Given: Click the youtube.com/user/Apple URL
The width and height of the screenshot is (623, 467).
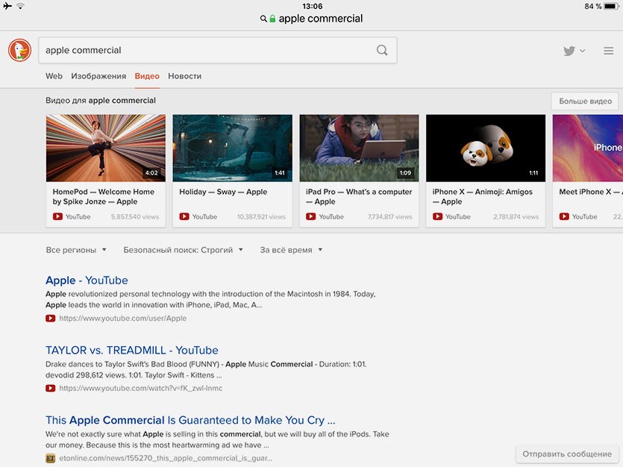Looking at the screenshot, I should [123, 318].
